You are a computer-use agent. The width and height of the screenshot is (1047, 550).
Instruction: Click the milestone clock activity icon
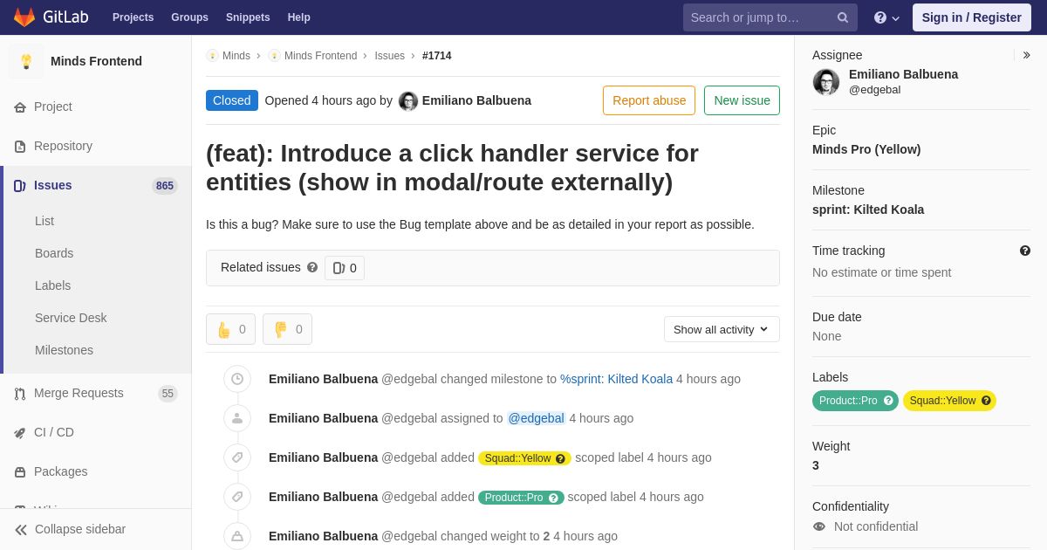coord(237,379)
